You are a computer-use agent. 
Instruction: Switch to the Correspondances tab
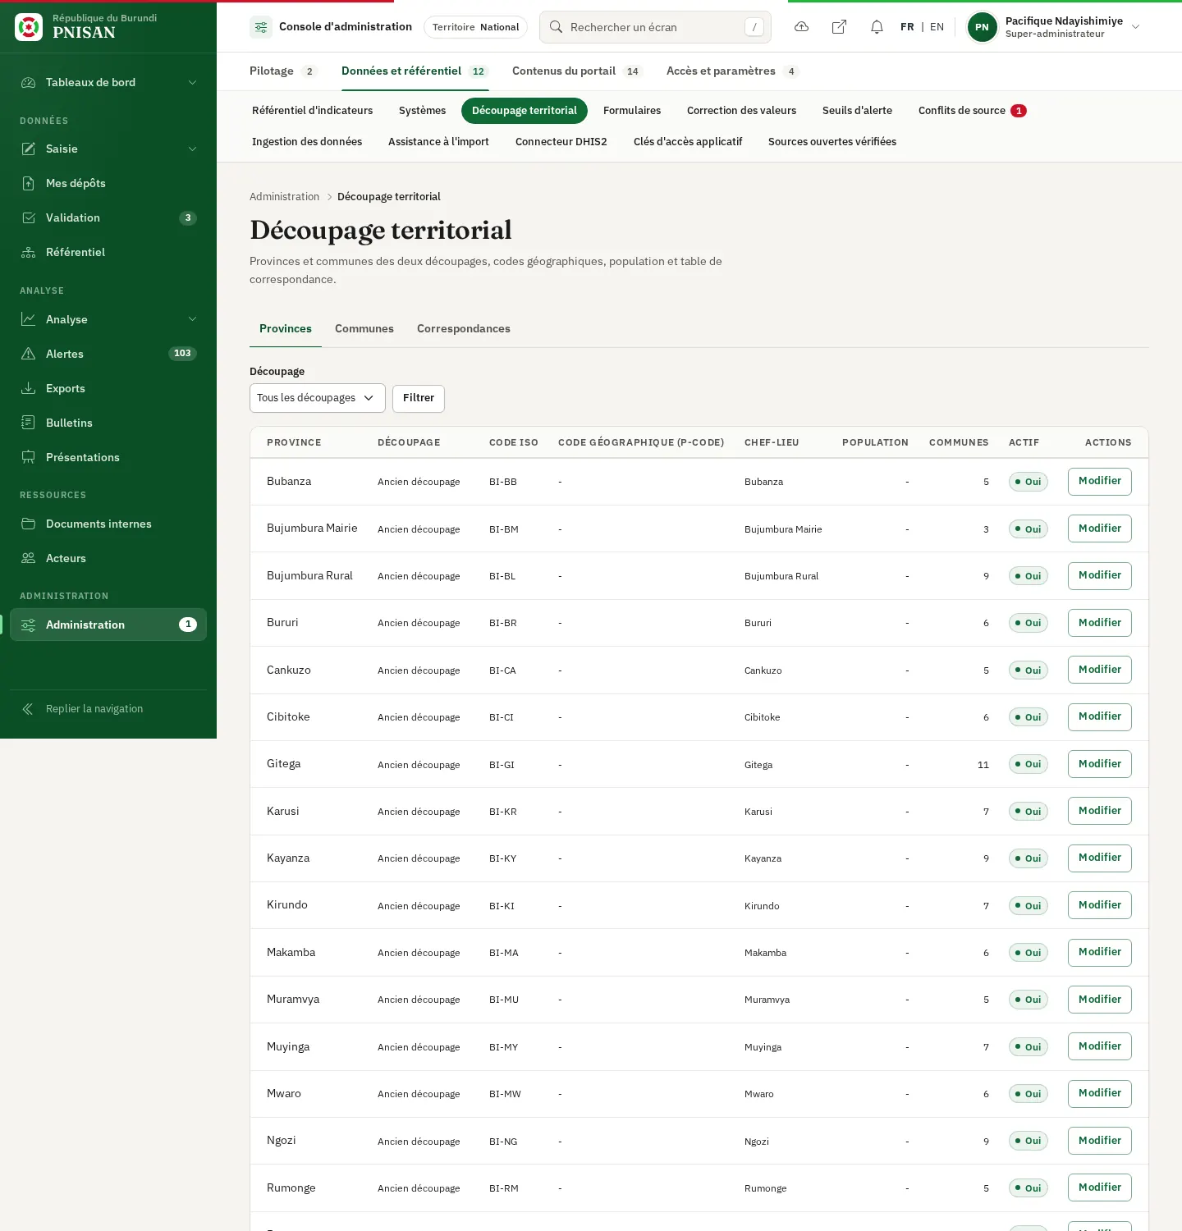point(464,329)
